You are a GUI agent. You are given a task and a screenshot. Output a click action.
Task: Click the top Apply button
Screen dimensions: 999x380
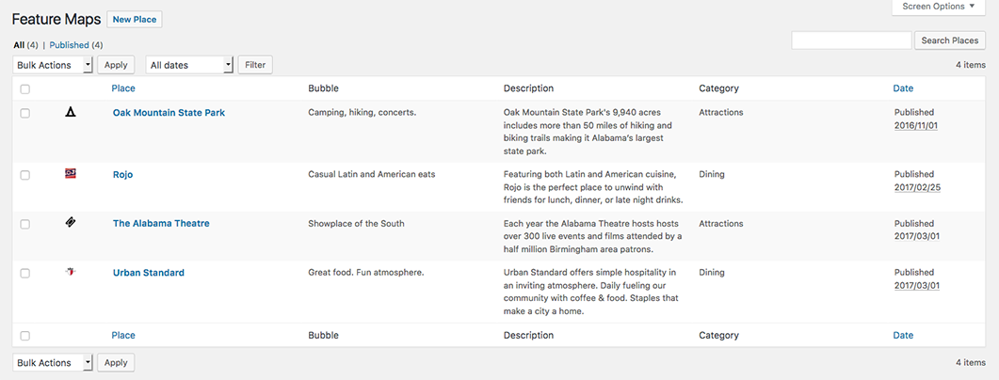(x=116, y=65)
